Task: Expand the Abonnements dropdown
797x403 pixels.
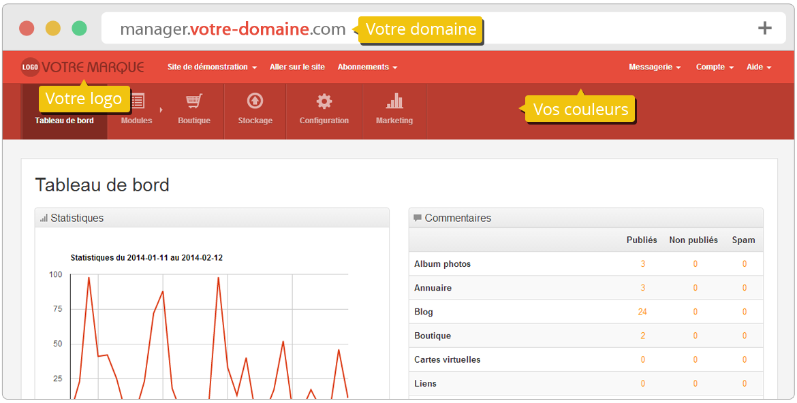Action: 367,67
